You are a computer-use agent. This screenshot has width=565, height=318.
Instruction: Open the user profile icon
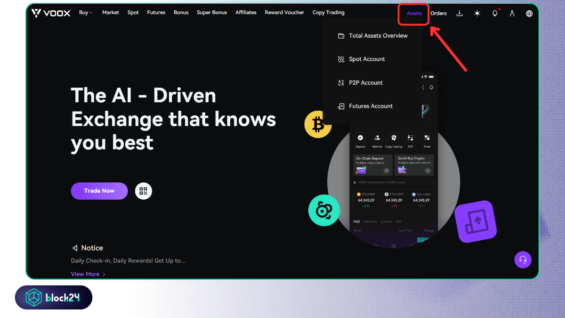[x=512, y=13]
